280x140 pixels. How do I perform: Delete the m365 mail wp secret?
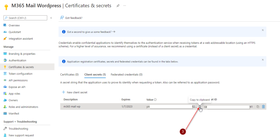263,107
